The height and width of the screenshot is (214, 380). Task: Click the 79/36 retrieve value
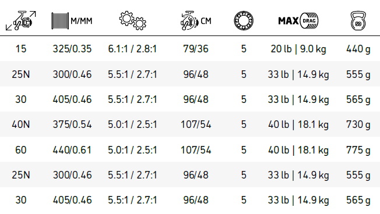196,49
